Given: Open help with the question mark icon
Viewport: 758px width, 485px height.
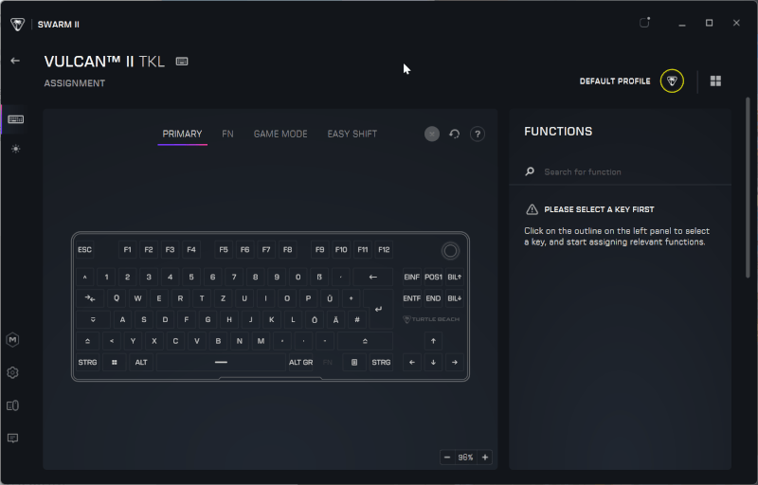Looking at the screenshot, I should pyautogui.click(x=478, y=134).
